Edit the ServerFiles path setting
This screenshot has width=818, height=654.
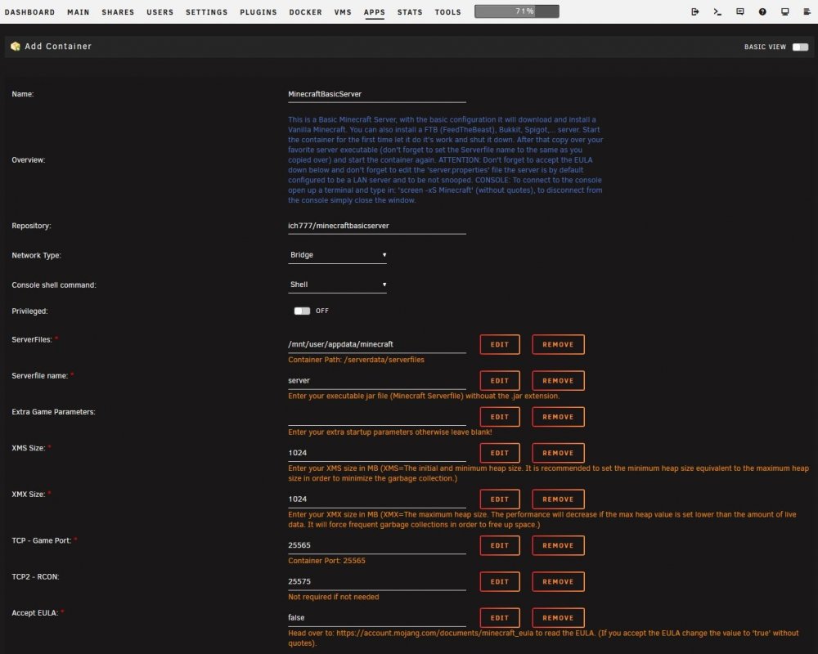[x=500, y=345]
